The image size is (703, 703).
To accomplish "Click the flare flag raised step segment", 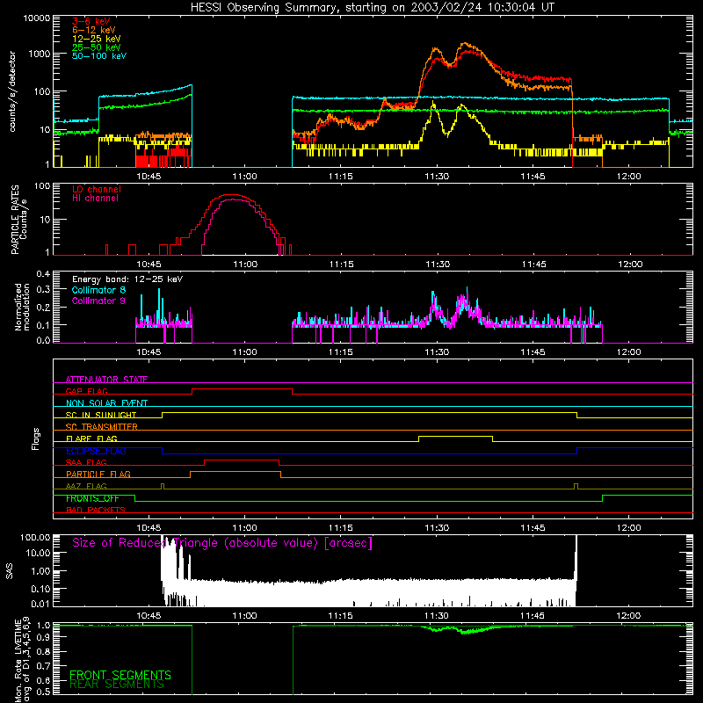I will (x=455, y=436).
